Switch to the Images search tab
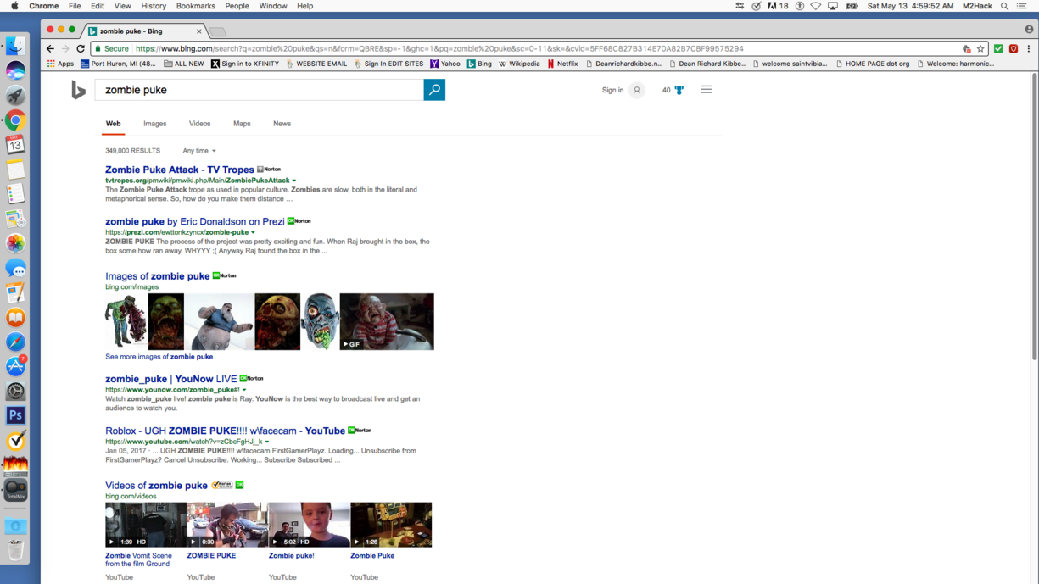The image size is (1039, 584). 154,124
